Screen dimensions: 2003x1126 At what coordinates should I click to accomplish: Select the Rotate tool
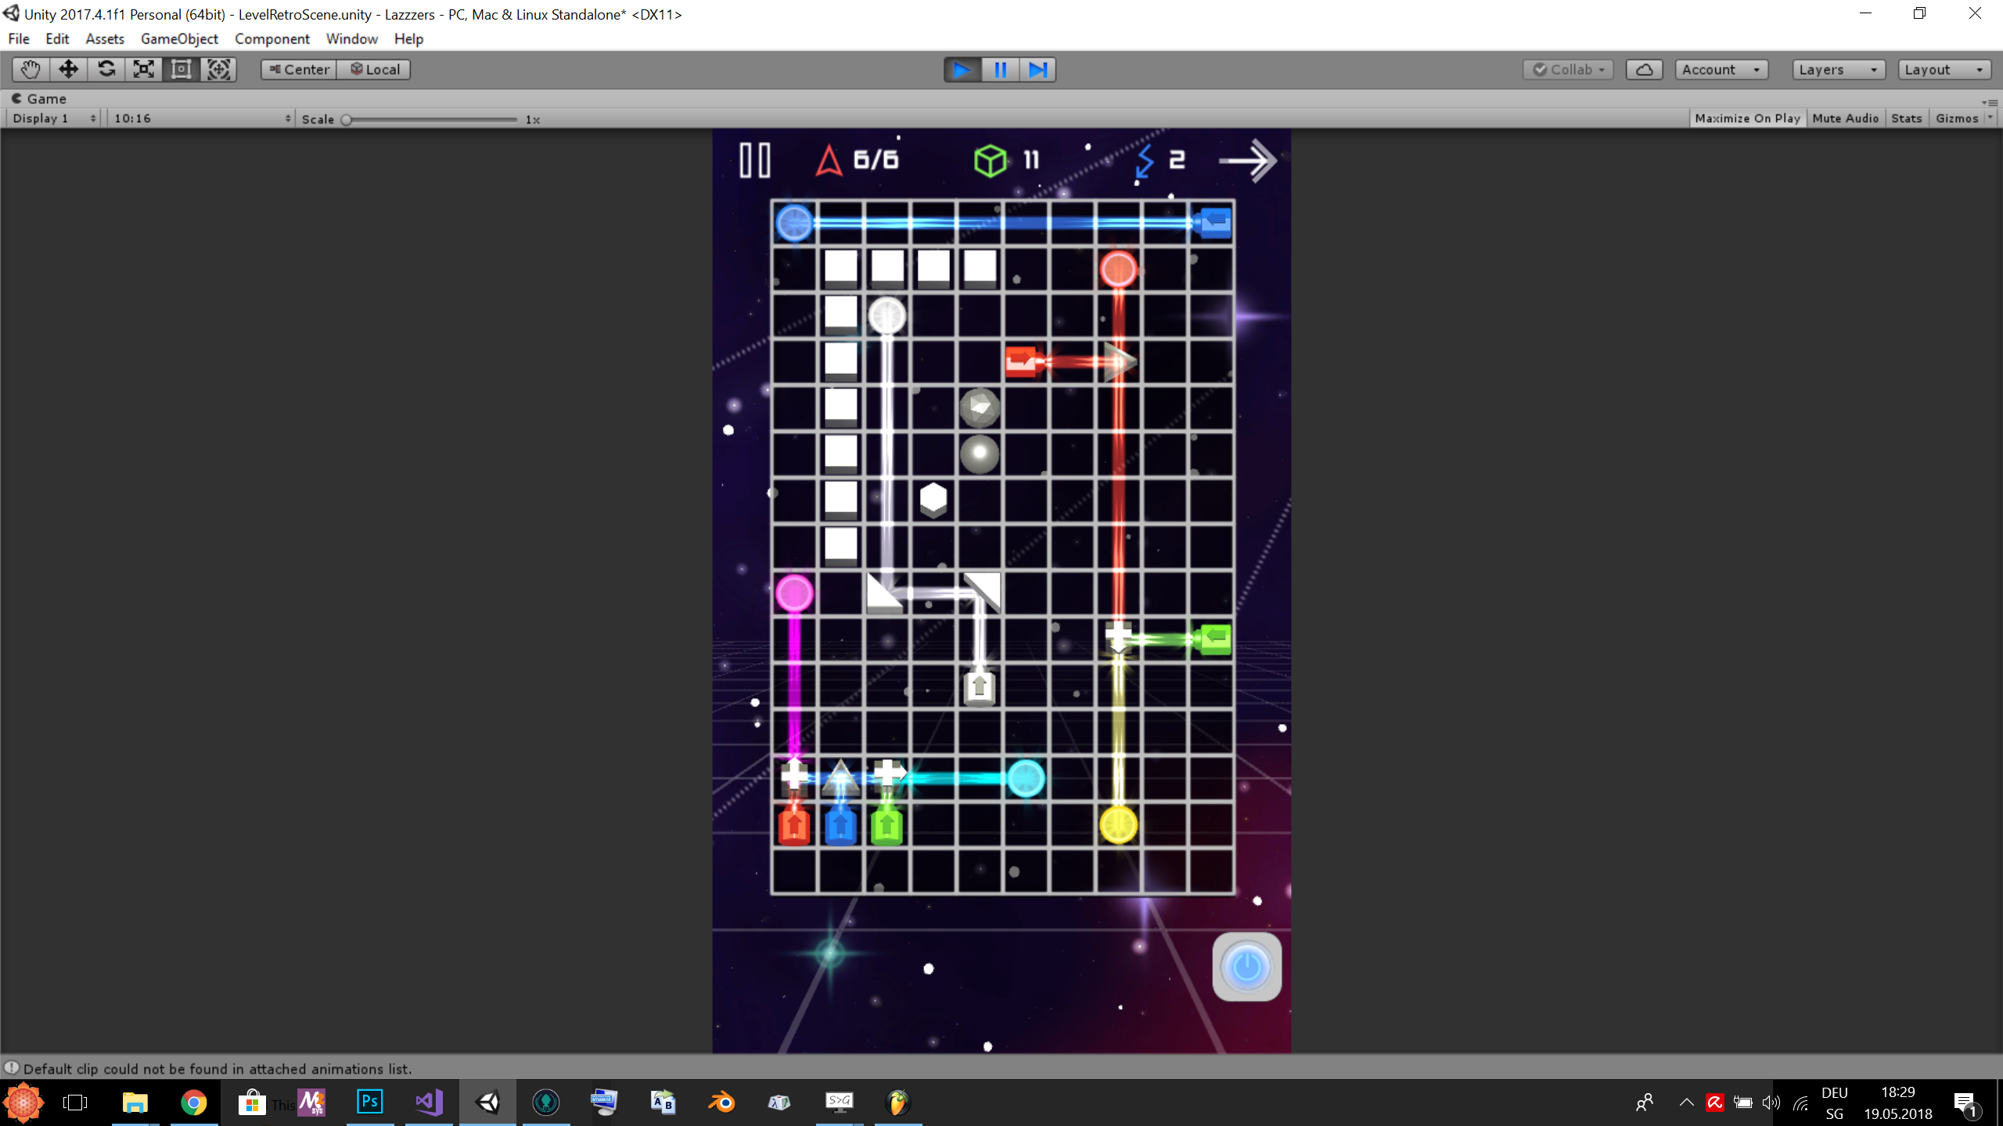tap(106, 70)
